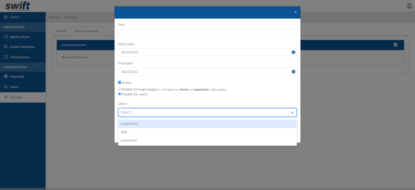Click the Home breadcrumb link

(x=54, y=17)
